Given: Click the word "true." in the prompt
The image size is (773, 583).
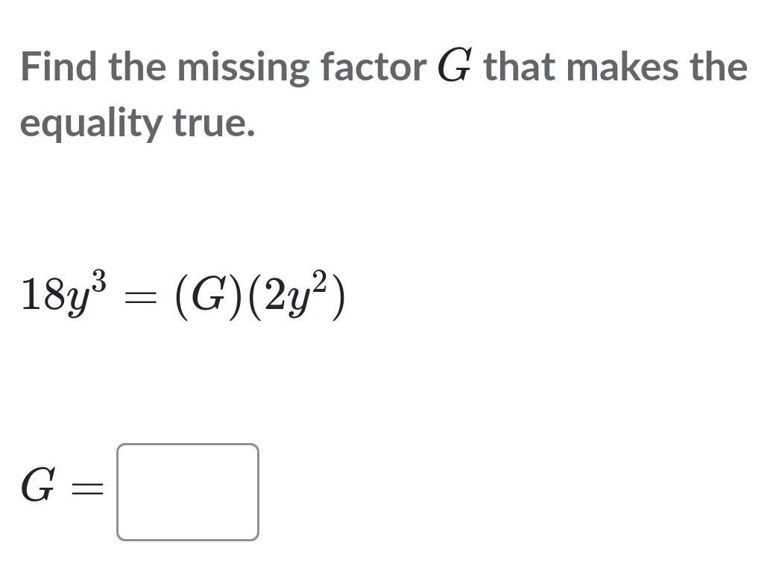Looking at the screenshot, I should click(x=214, y=123).
